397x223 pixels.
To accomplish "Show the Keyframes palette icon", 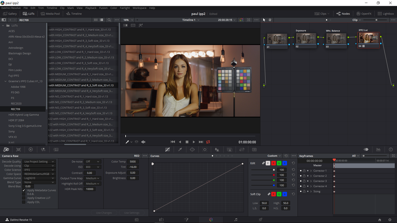I will (366, 149).
